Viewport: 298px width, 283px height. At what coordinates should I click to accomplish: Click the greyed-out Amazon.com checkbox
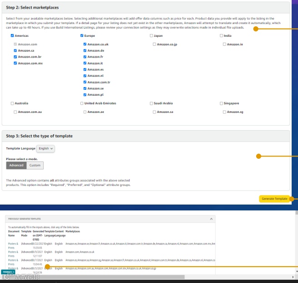point(15,44)
